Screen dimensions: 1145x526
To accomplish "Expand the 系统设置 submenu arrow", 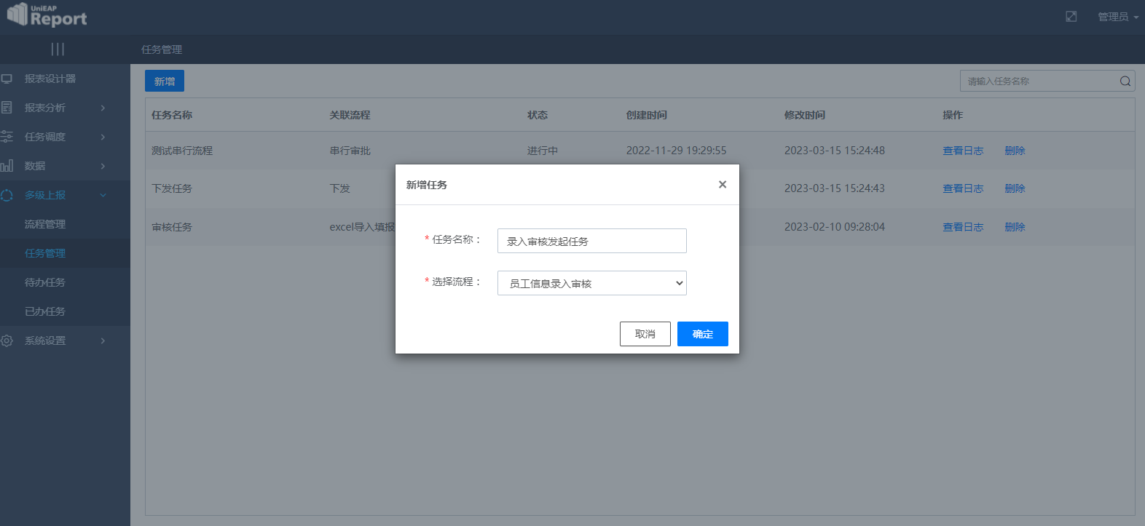I will pos(103,340).
